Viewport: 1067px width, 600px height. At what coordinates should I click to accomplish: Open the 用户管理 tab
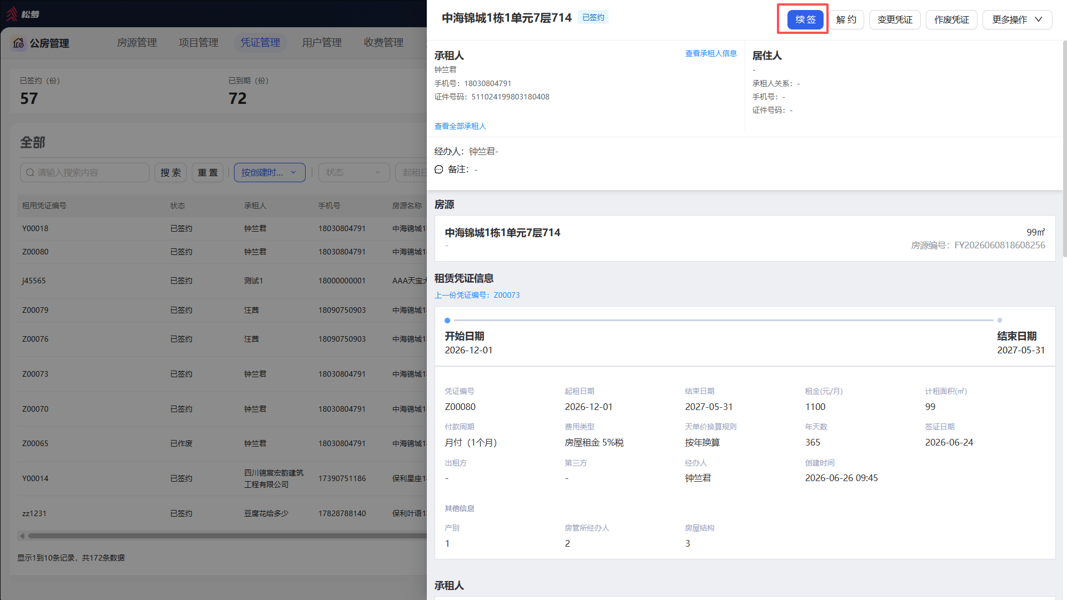click(322, 43)
